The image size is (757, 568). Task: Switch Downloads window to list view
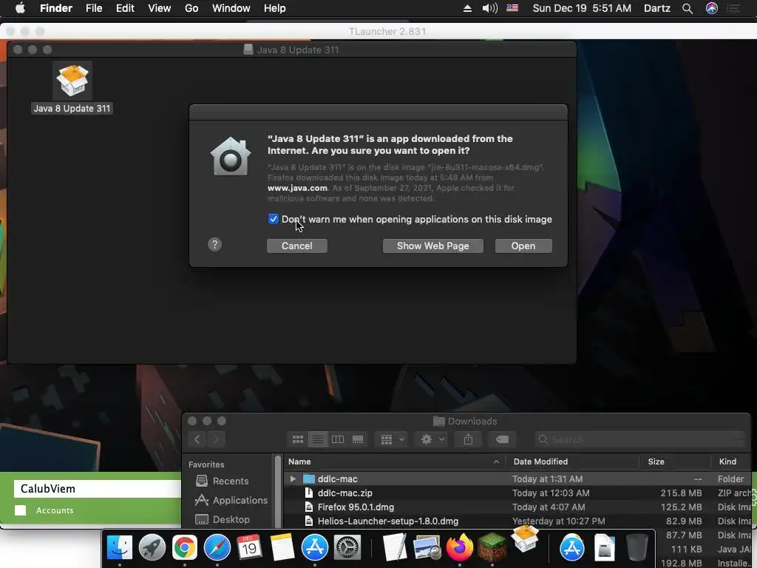[x=318, y=439]
